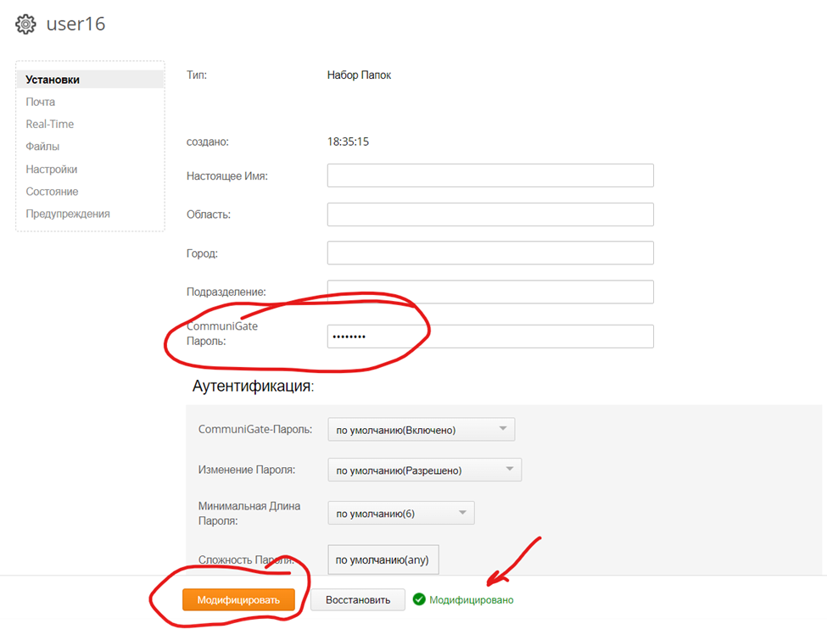Click the Восстановить button
The image size is (827, 629).
[x=356, y=600]
